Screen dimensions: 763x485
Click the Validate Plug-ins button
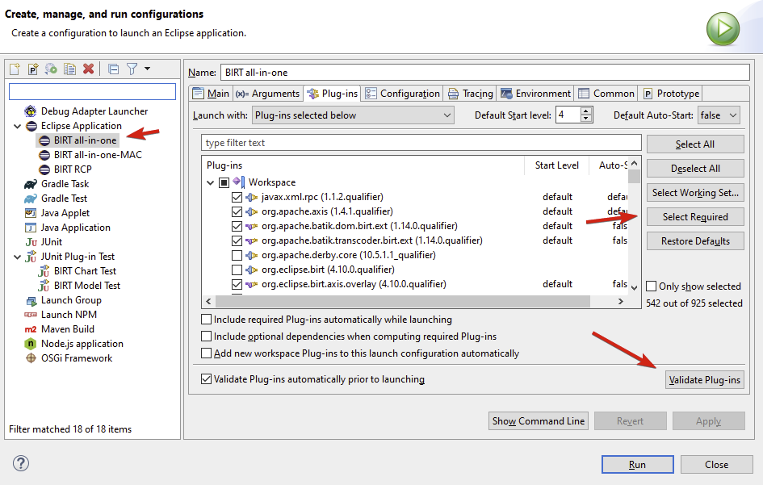705,379
